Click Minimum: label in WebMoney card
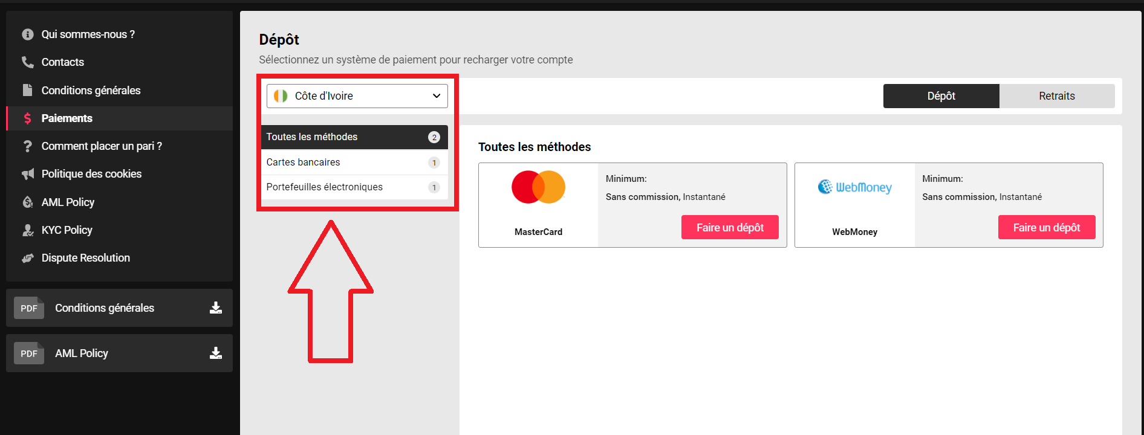Viewport: 1144px width, 435px height. [x=943, y=179]
